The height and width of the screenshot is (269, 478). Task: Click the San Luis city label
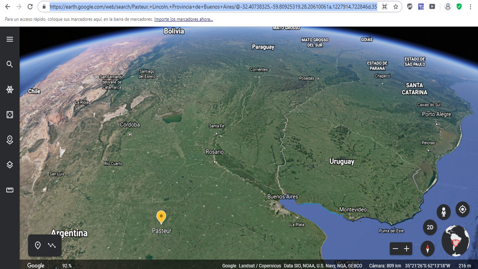pos(57,174)
